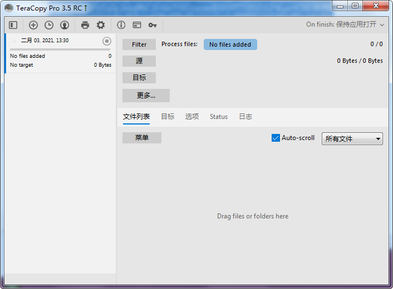Open the history clock icon
The height and width of the screenshot is (289, 393).
(x=49, y=25)
